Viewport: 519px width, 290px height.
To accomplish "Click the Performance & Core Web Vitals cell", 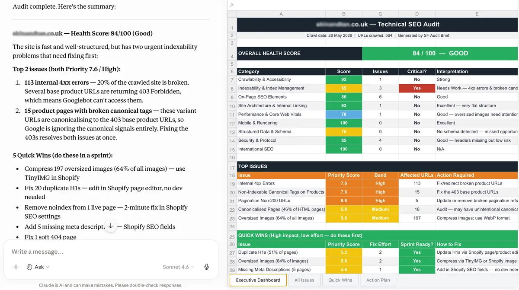I will tap(281, 114).
